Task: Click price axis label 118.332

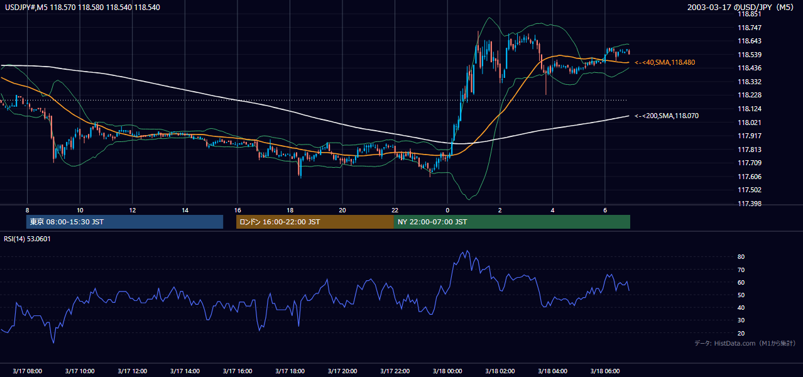Action: [x=750, y=82]
